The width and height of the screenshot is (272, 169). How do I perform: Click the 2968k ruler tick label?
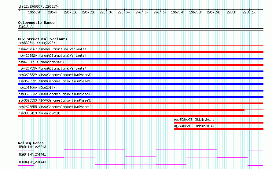(231, 12)
